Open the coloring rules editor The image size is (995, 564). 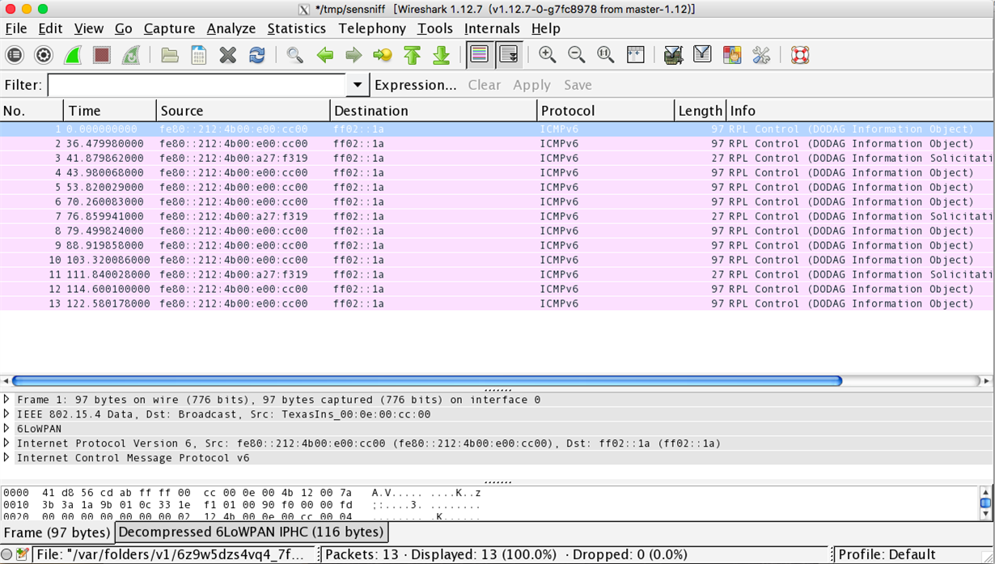[x=730, y=55]
